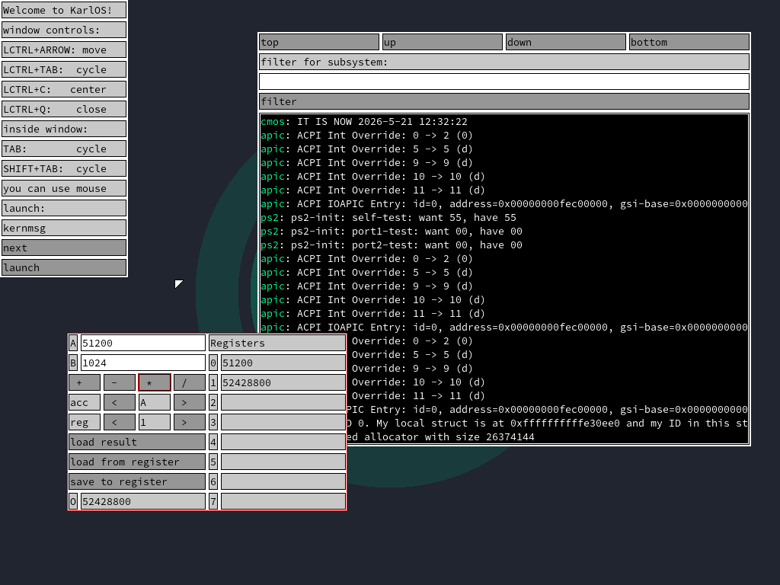Click empty register 3 field
The image size is (780, 585).
pos(283,422)
